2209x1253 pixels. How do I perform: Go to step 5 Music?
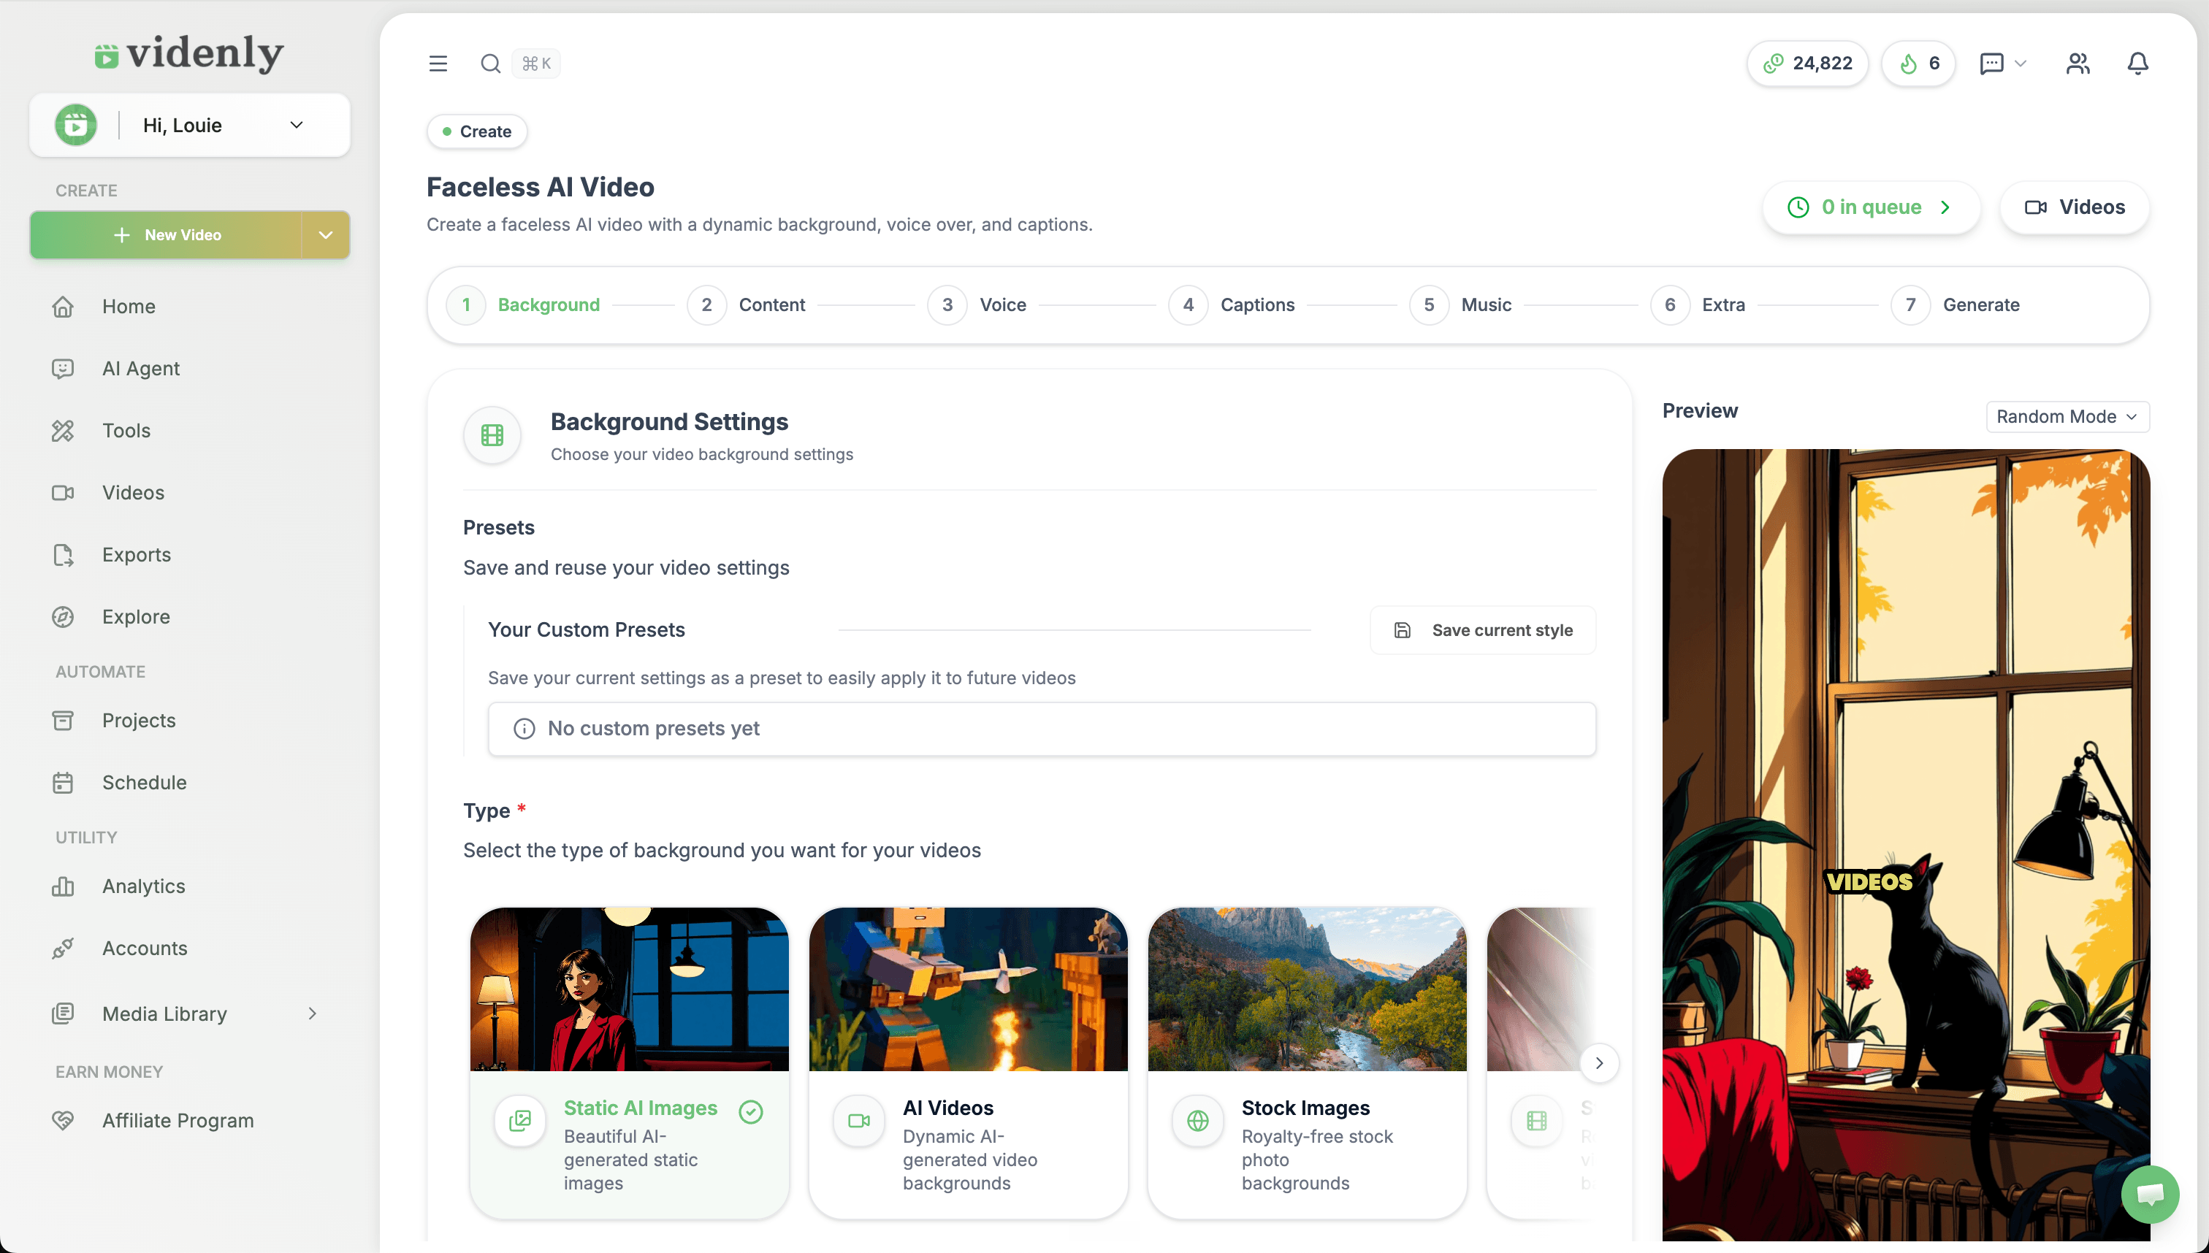[x=1461, y=304]
